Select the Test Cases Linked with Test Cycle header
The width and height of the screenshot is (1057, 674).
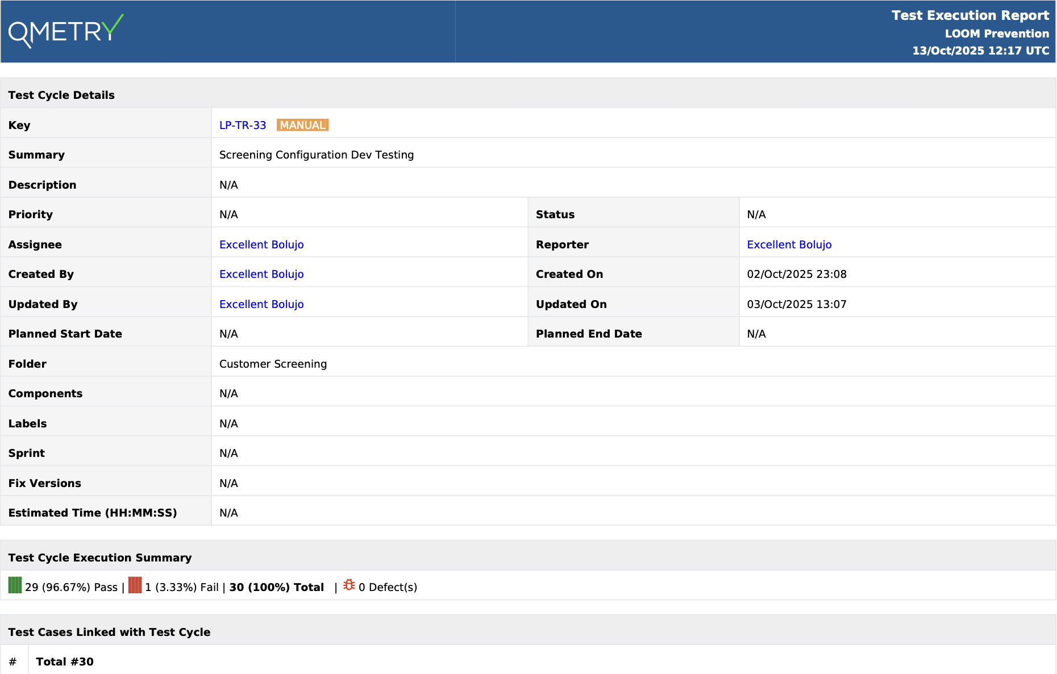coord(109,632)
